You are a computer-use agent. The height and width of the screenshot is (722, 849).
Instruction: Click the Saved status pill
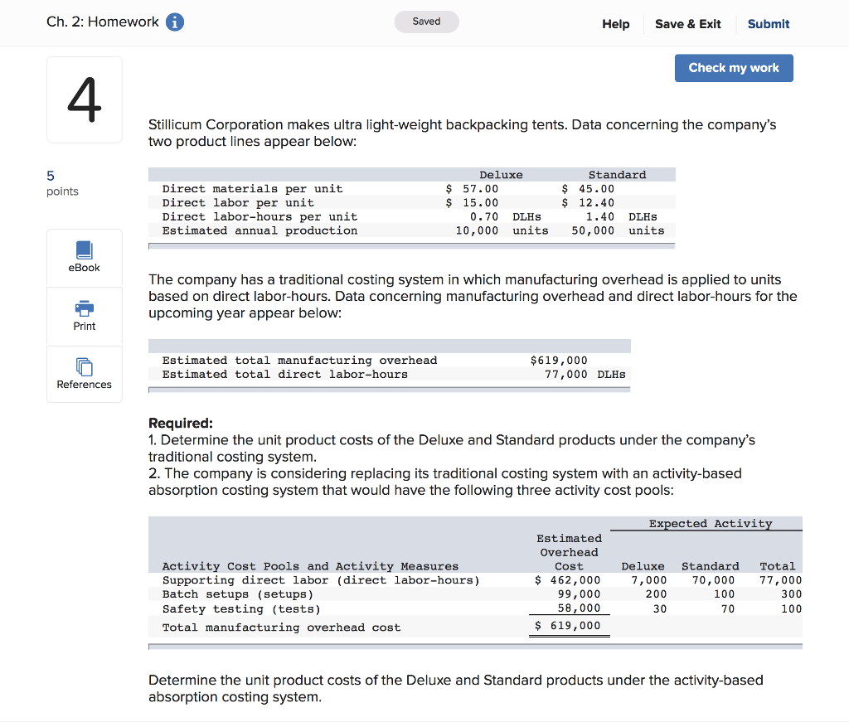coord(426,22)
